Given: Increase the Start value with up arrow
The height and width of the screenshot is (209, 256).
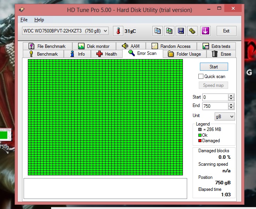Looking at the screenshot, I should [x=231, y=96].
